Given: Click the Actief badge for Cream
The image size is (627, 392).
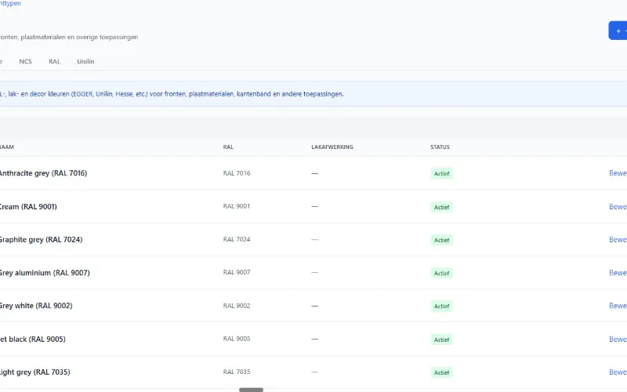Looking at the screenshot, I should click(441, 207).
